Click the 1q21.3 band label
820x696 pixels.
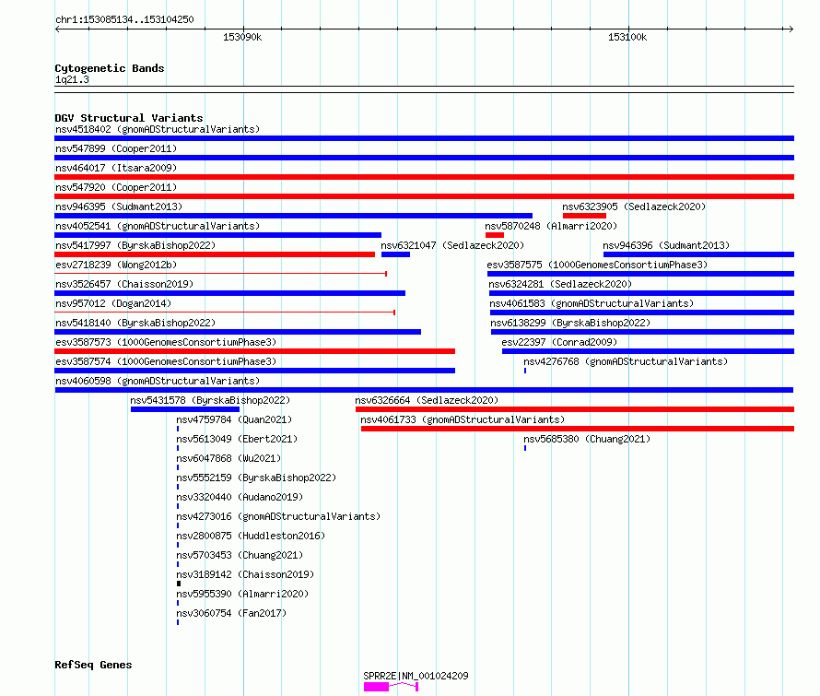tap(72, 79)
